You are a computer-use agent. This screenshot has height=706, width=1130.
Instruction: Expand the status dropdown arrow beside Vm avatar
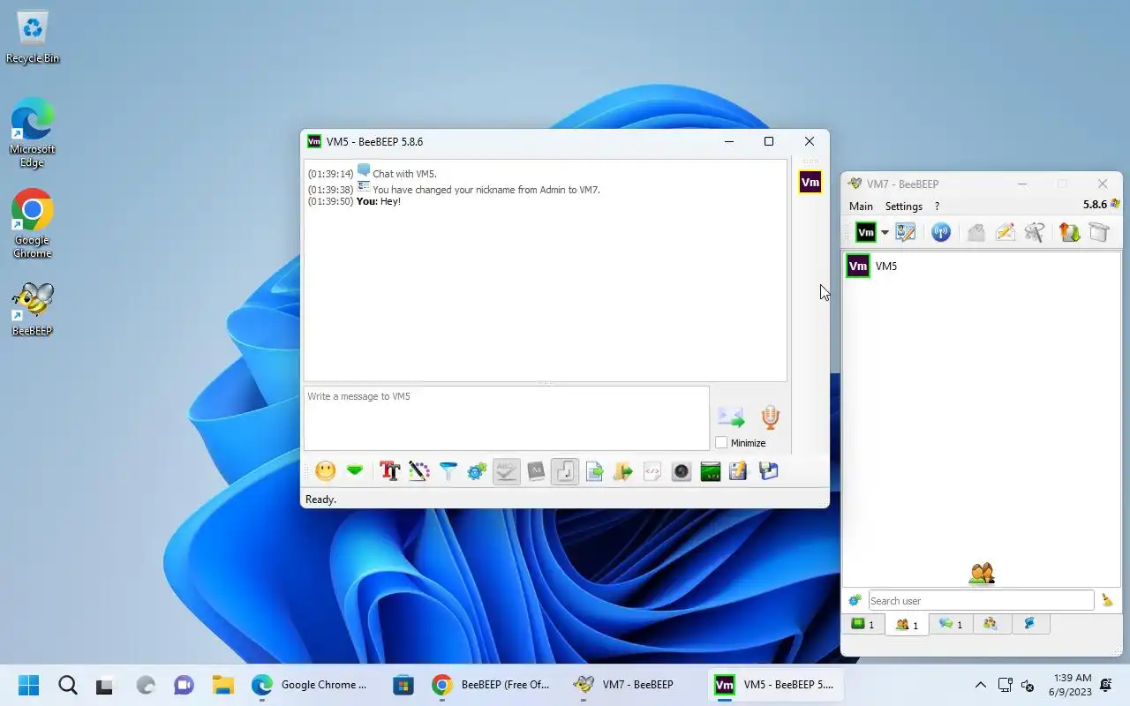coord(885,233)
